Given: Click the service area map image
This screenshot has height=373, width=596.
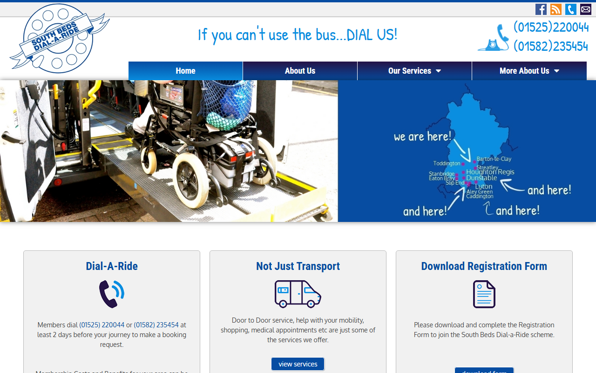Looking at the screenshot, I should 467,151.
